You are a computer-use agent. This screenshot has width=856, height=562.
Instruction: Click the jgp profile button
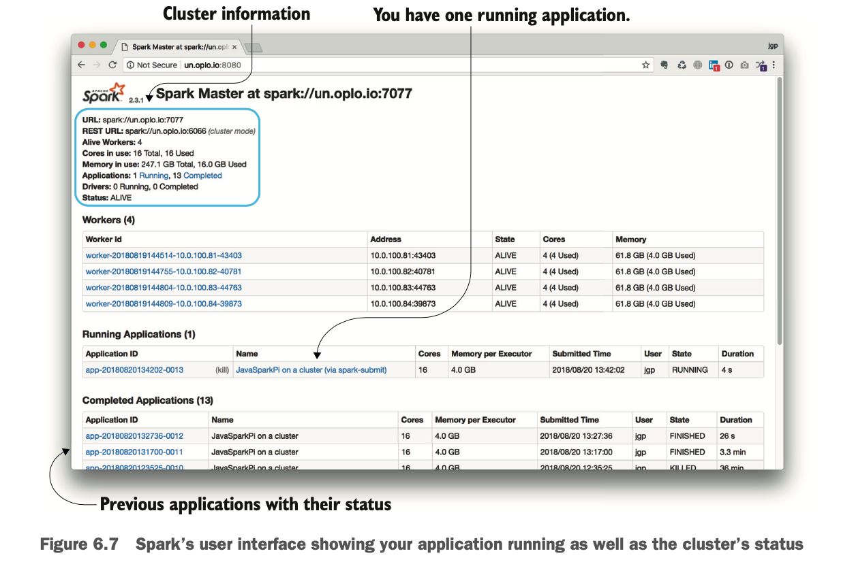point(772,46)
